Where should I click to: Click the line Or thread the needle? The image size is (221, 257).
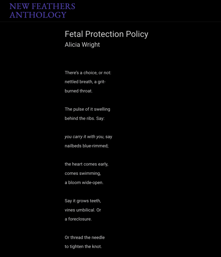(84, 237)
